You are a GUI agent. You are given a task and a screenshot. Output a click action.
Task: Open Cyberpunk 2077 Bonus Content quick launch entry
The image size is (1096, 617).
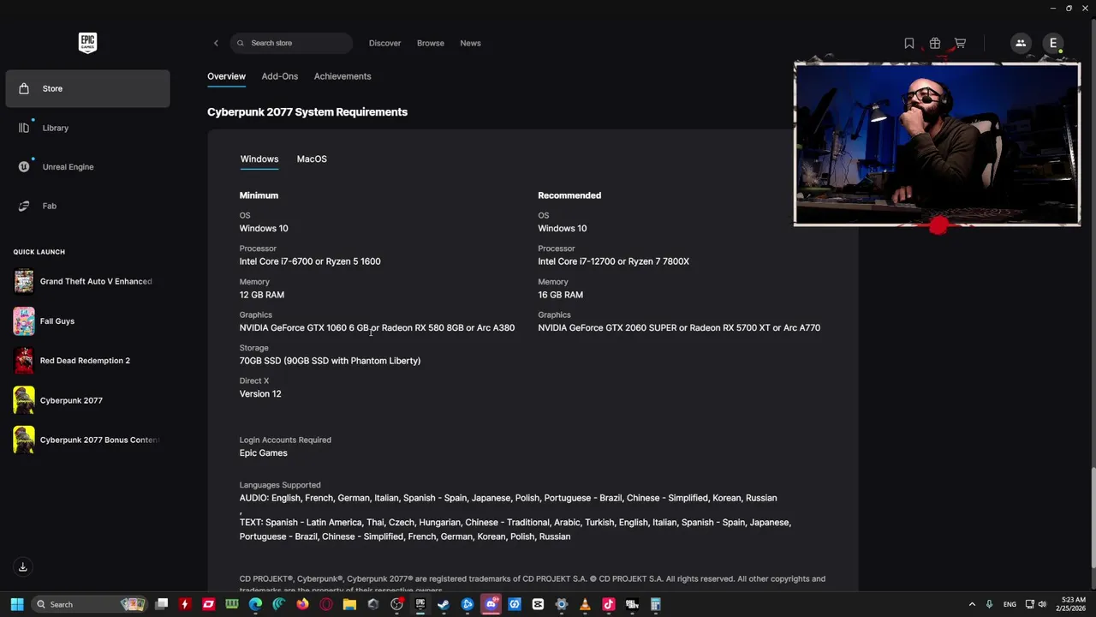(87, 440)
